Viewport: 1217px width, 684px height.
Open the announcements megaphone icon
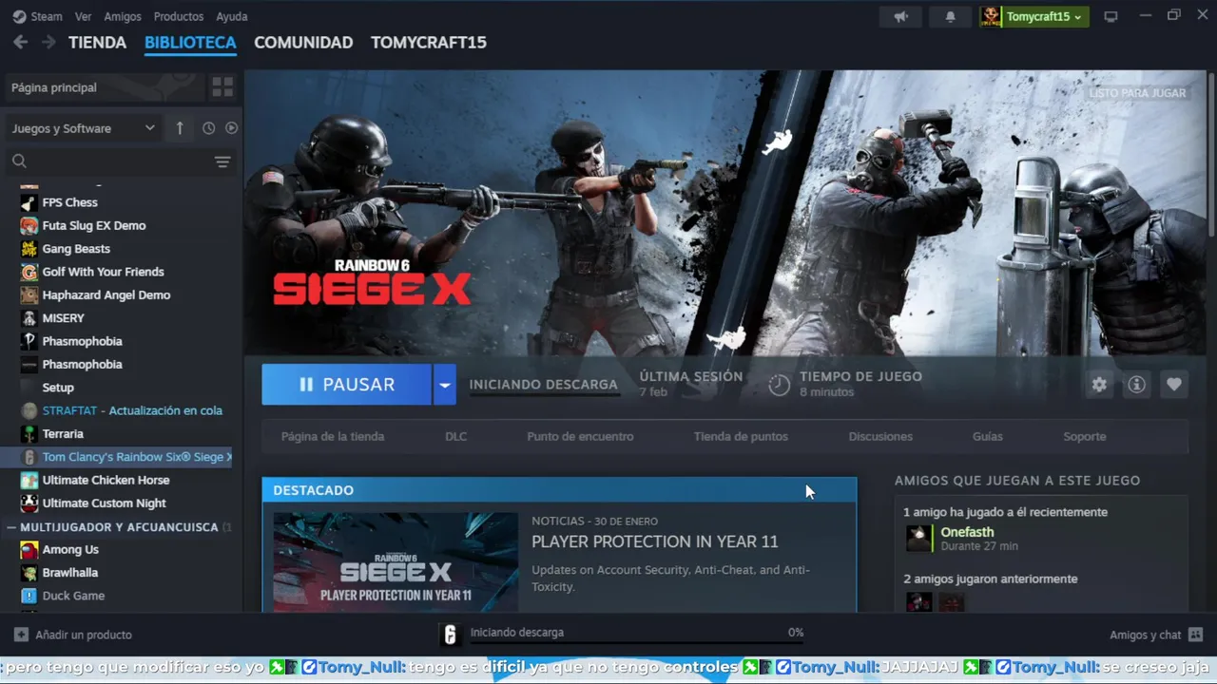[x=901, y=16]
